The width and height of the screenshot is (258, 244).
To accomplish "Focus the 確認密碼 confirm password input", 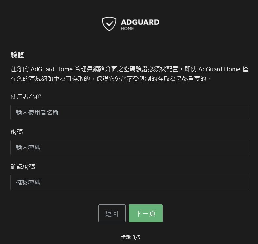I will pos(130,182).
